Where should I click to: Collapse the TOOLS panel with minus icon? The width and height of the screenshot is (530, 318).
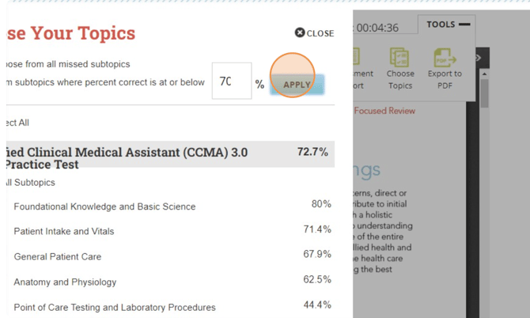point(464,25)
